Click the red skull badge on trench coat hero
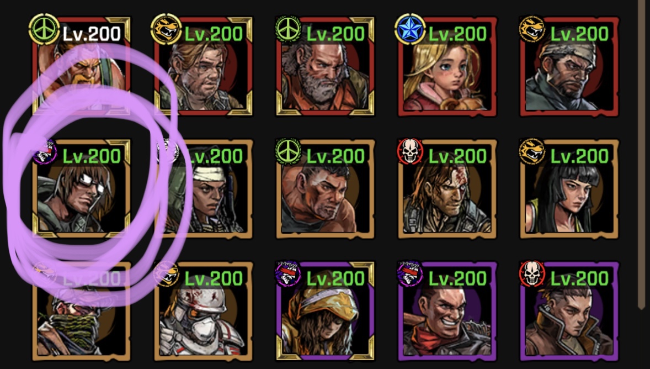This screenshot has width=650, height=369. pos(531,273)
